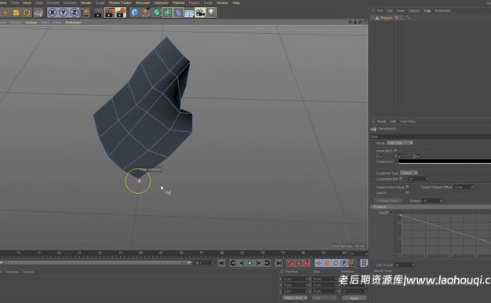
Task: Toggle Position keyframe recording icon
Action: (318, 263)
